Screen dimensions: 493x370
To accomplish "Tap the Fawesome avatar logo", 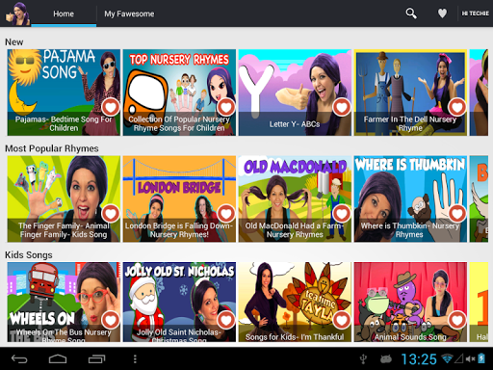I will (x=18, y=13).
